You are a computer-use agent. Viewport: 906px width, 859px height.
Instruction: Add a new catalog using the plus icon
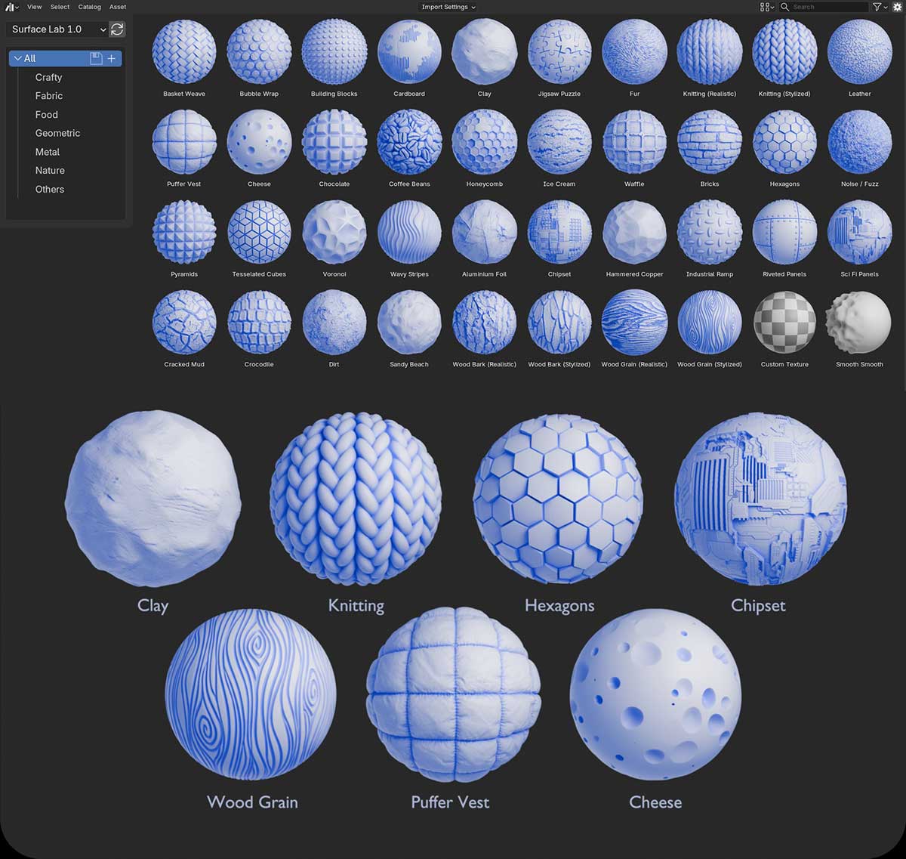point(112,57)
